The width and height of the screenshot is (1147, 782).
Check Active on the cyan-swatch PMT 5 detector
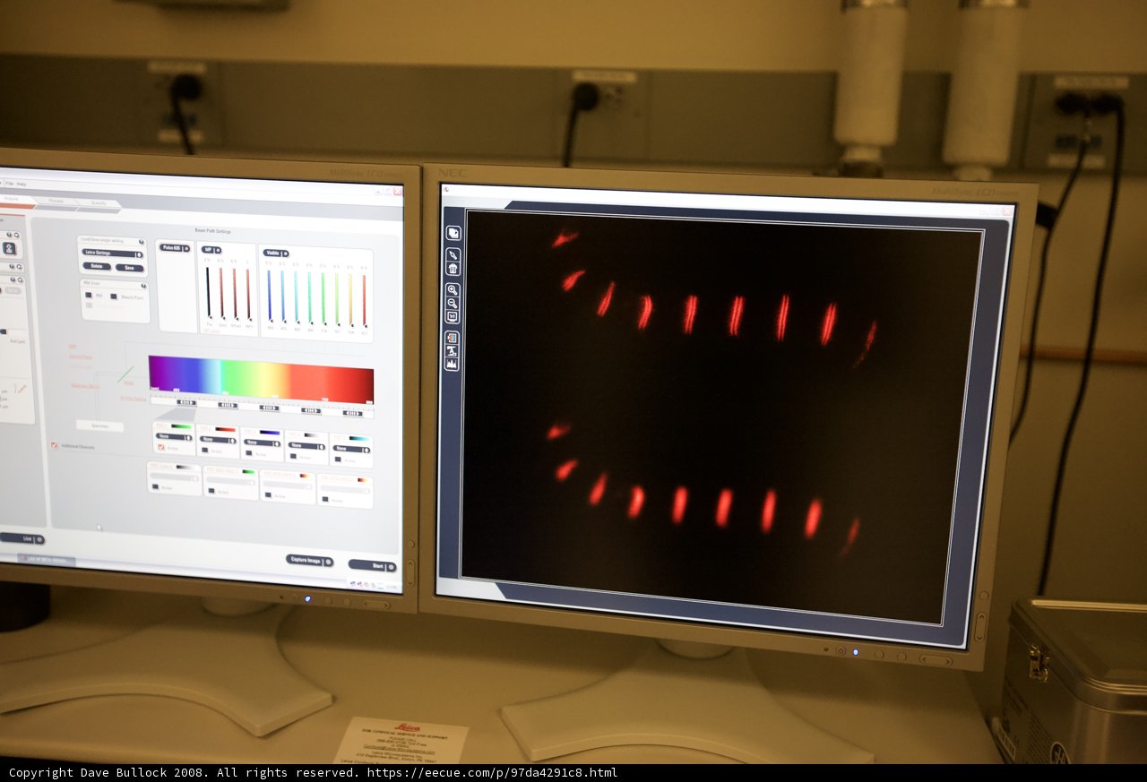338,460
